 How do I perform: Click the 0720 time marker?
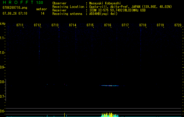pos(178,25)
